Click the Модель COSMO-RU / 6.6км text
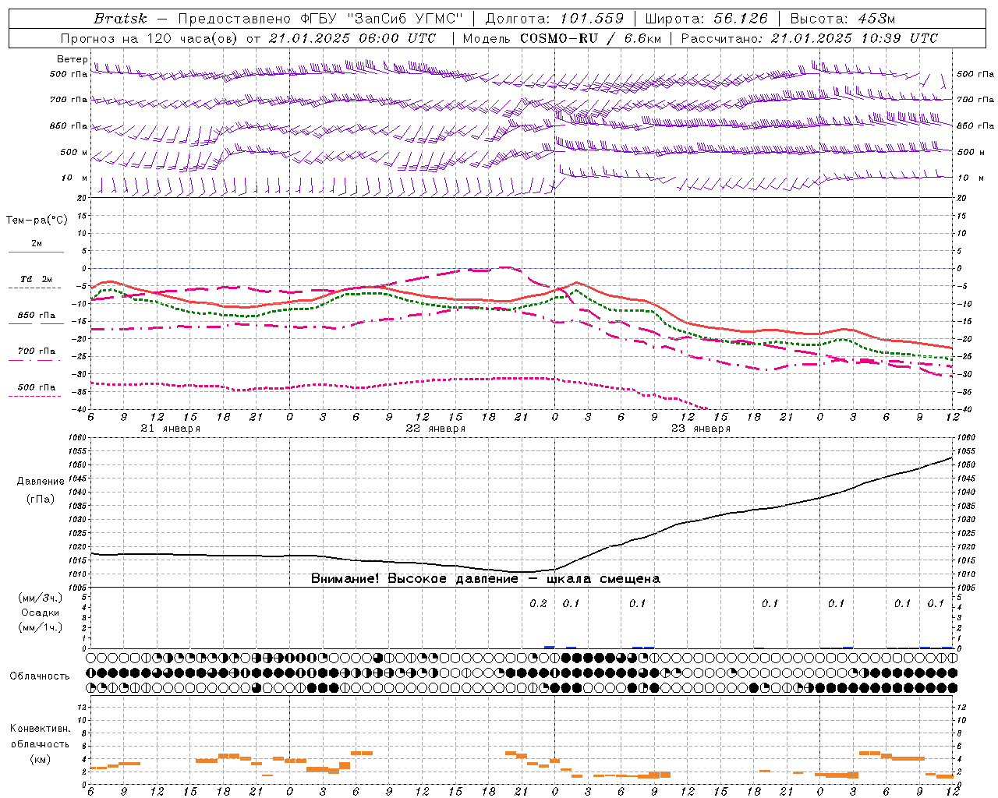Screen dimensions: 998x798 point(562,38)
